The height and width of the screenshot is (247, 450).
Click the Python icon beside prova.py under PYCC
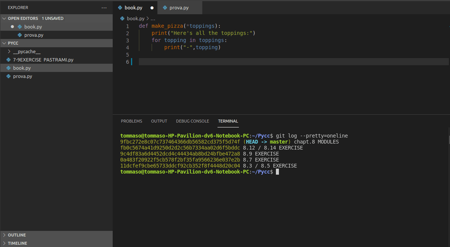coord(8,76)
